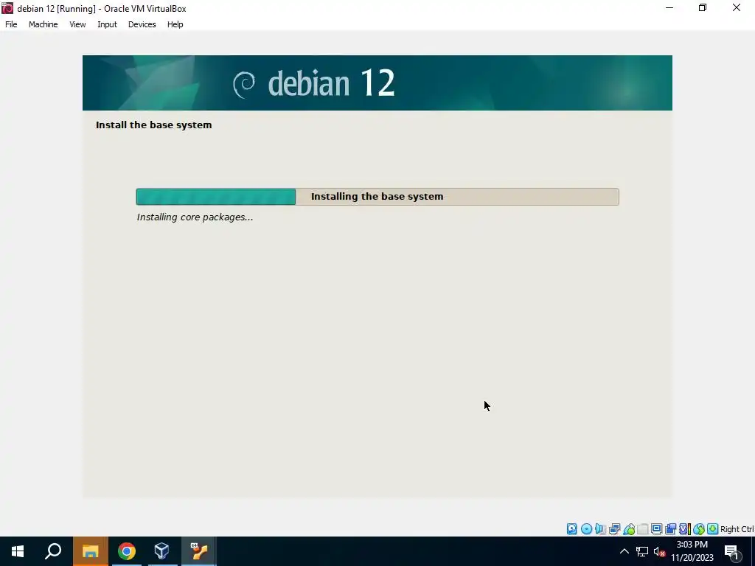Open the Machine menu

pos(44,24)
